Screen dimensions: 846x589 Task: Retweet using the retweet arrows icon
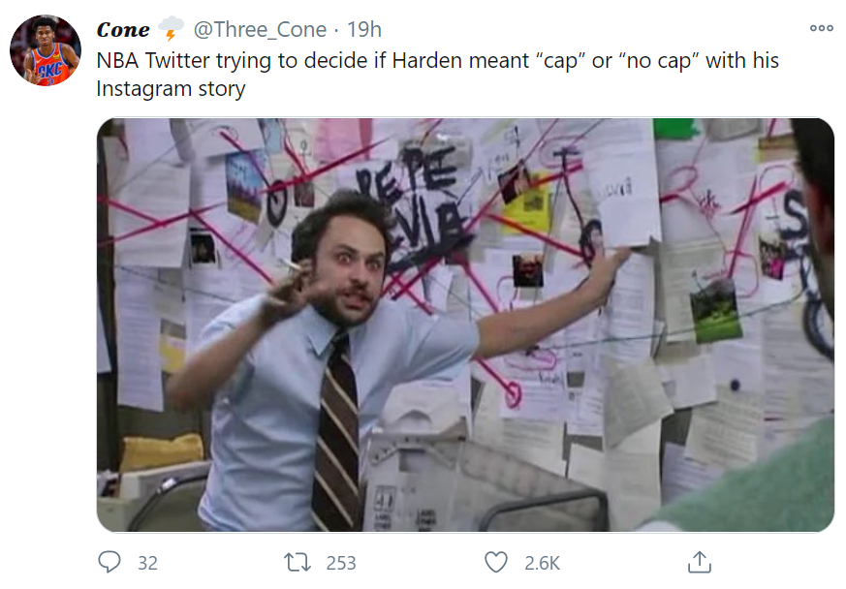pos(298,563)
